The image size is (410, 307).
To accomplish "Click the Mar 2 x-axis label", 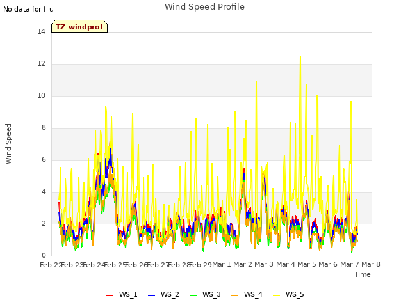I will [243, 264].
